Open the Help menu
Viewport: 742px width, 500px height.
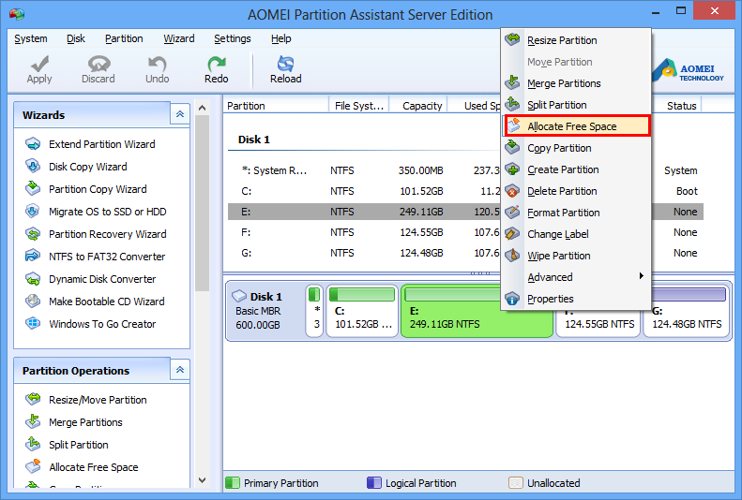coord(281,38)
